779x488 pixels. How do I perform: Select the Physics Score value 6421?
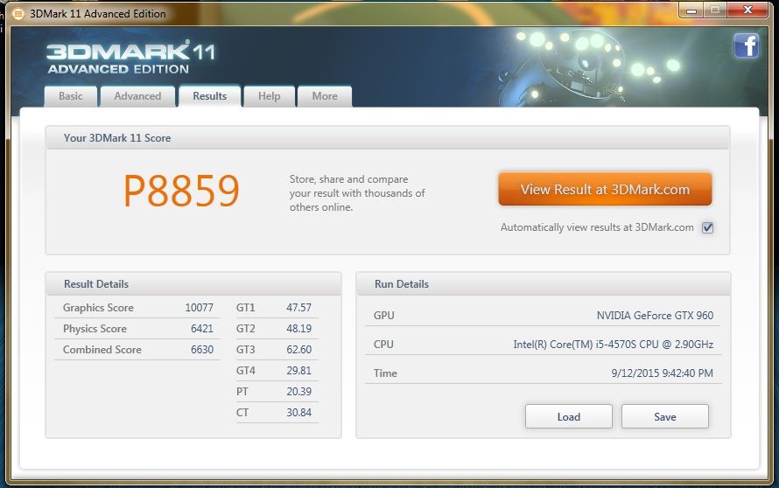pos(201,329)
